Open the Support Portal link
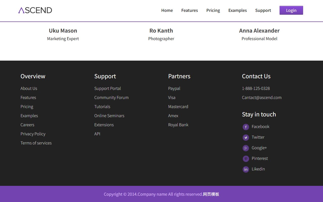The image size is (323, 202). [107, 88]
